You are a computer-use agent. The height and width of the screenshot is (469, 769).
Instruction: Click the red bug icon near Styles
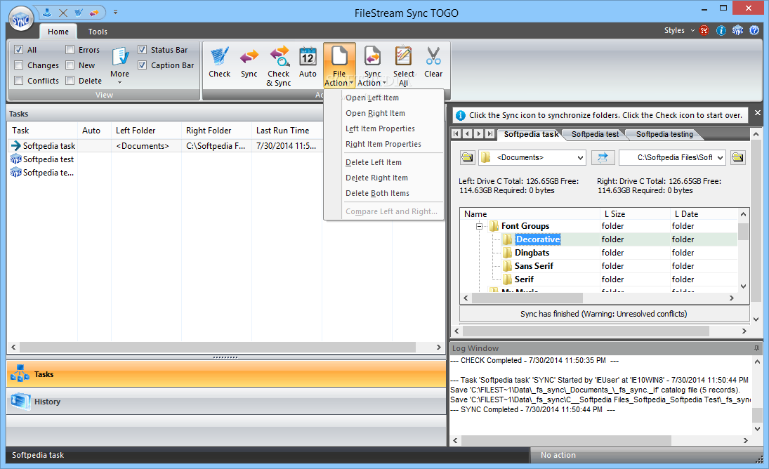[x=704, y=30]
